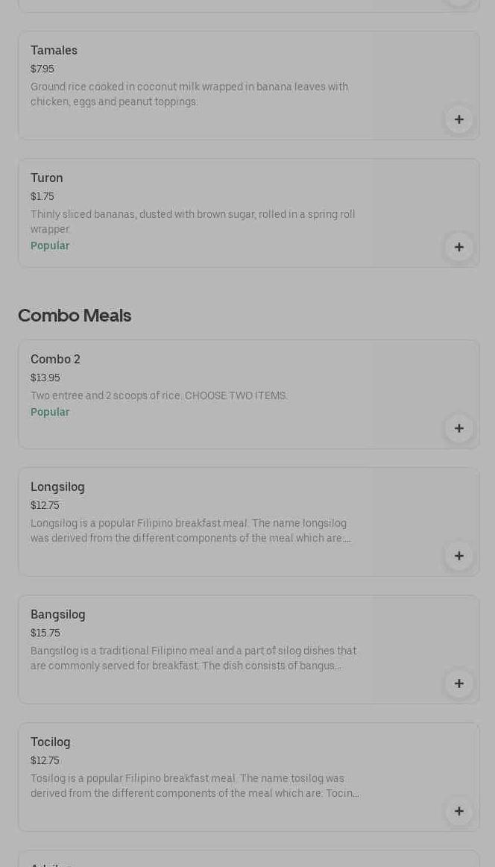The width and height of the screenshot is (495, 867).
Task: Select the Bangsilog item name
Action: (57, 615)
